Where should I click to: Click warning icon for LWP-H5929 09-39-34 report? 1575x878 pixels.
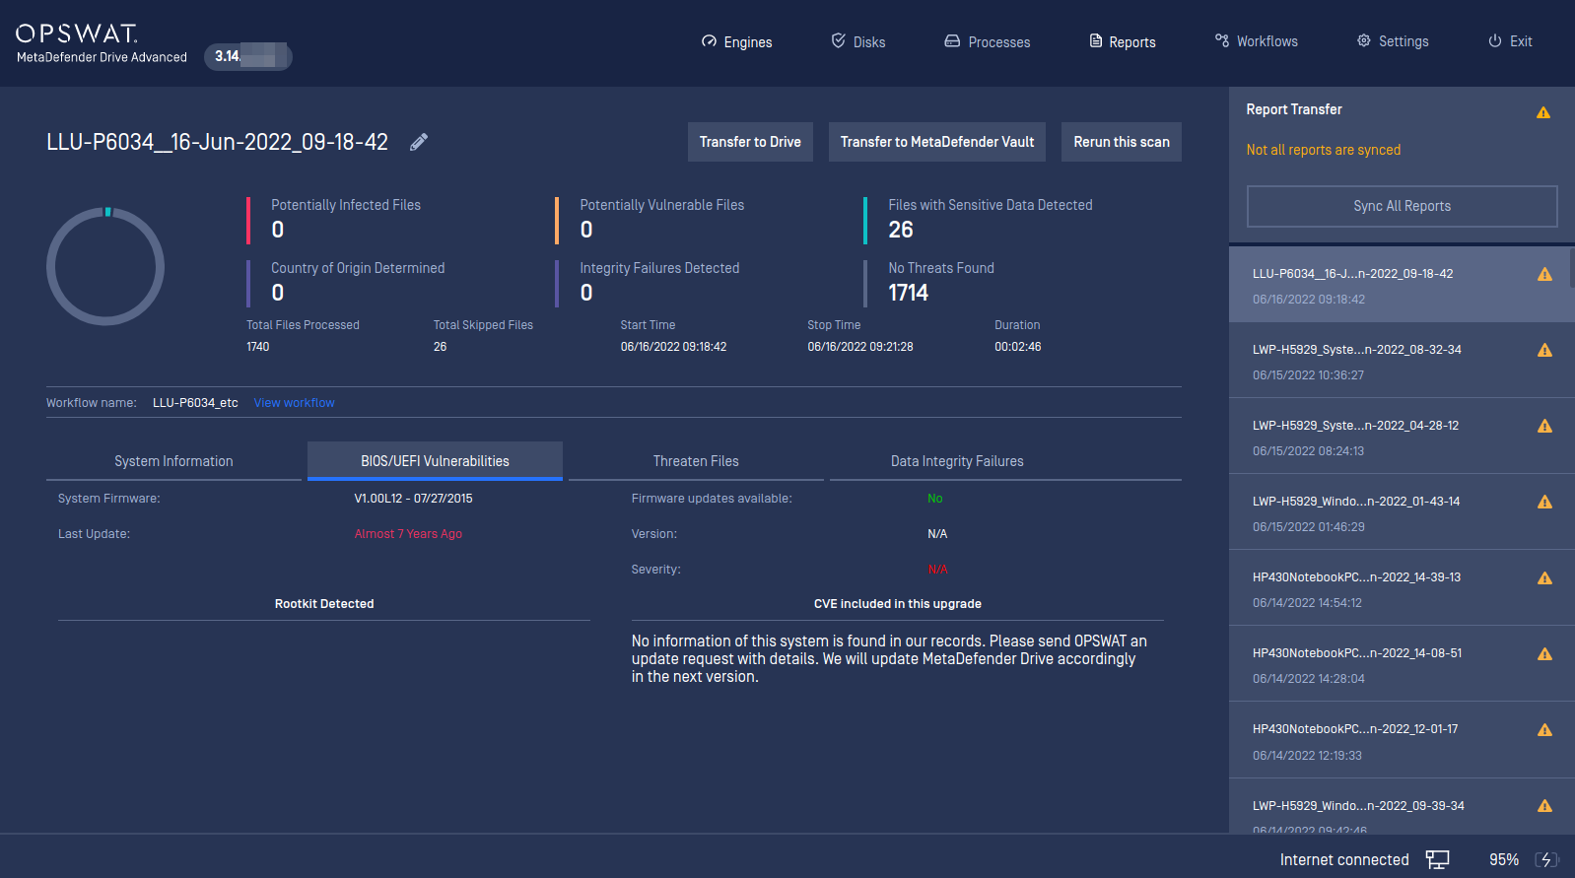[1544, 805]
